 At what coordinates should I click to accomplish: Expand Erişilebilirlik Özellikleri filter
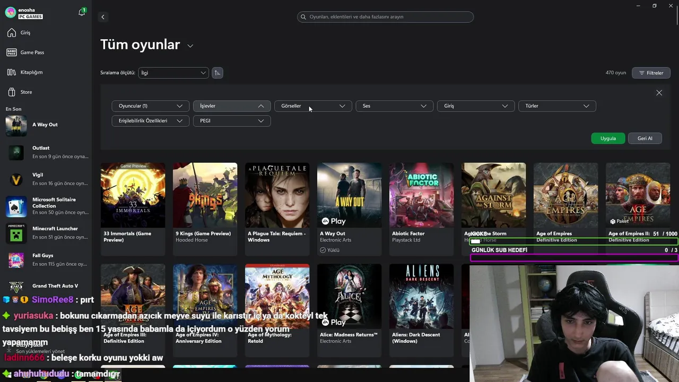[151, 121]
